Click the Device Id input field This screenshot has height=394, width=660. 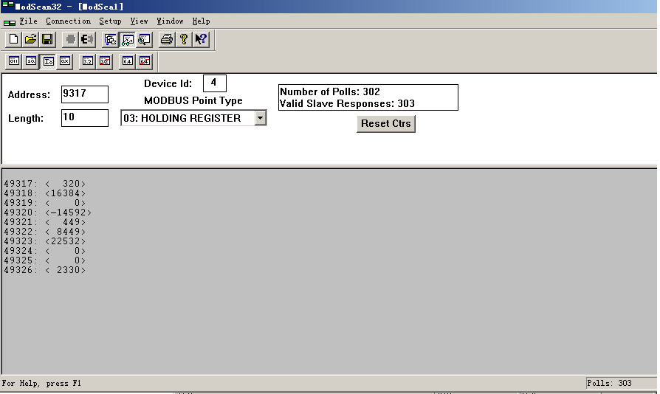tap(214, 83)
